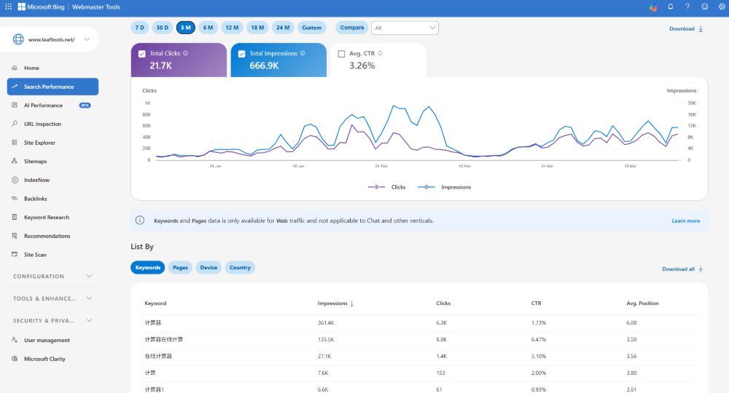
Task: Sort table by Impressions column header
Action: [x=335, y=303]
